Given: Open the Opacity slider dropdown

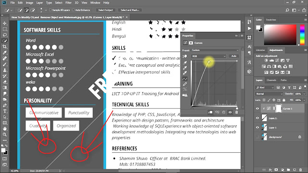Looking at the screenshot, I should pyautogui.click(x=304, y=94).
